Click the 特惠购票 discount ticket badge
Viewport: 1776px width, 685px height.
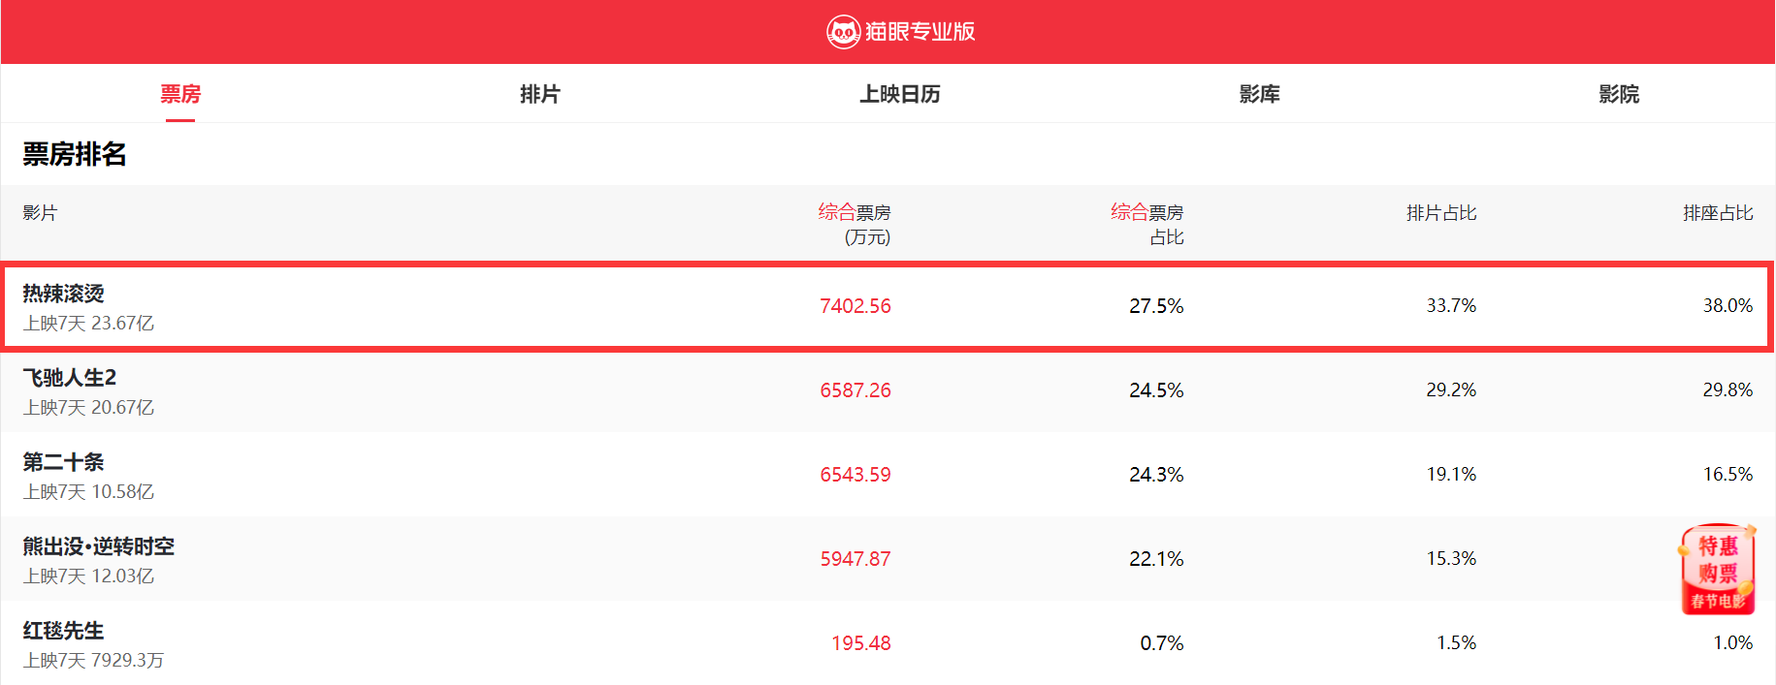1718,570
